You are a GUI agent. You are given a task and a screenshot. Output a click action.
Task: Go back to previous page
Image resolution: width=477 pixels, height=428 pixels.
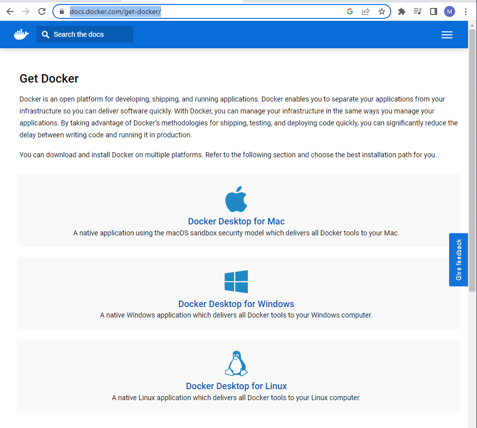coord(10,11)
